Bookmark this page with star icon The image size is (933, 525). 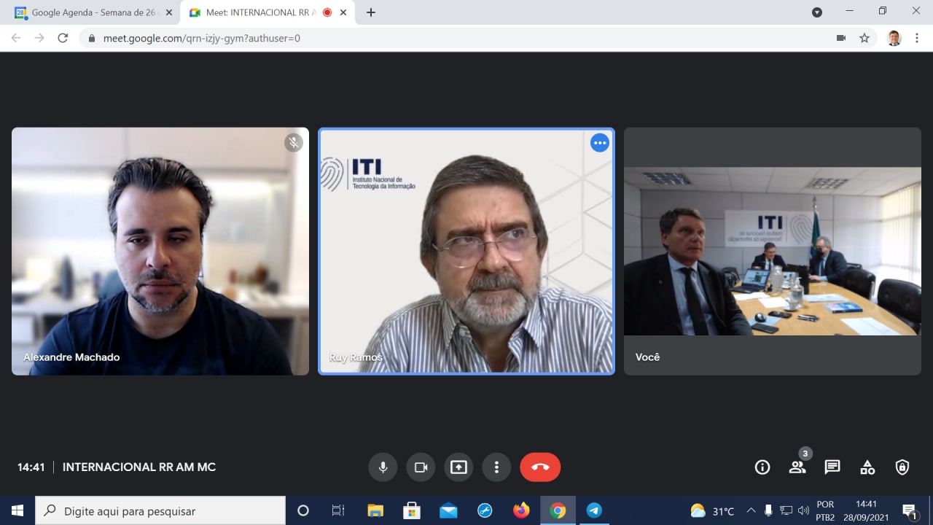pyautogui.click(x=864, y=38)
